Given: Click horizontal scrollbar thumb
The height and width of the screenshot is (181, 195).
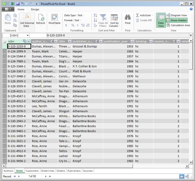Looking at the screenshot, I should (69, 166).
